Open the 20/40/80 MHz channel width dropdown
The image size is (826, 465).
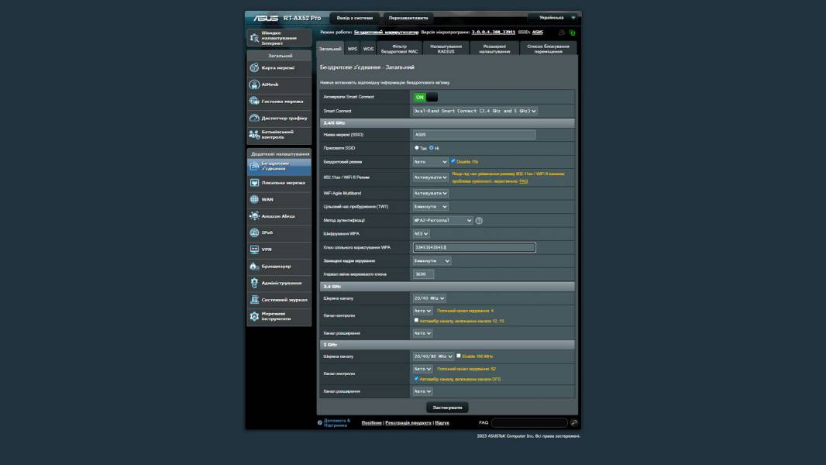click(433, 356)
